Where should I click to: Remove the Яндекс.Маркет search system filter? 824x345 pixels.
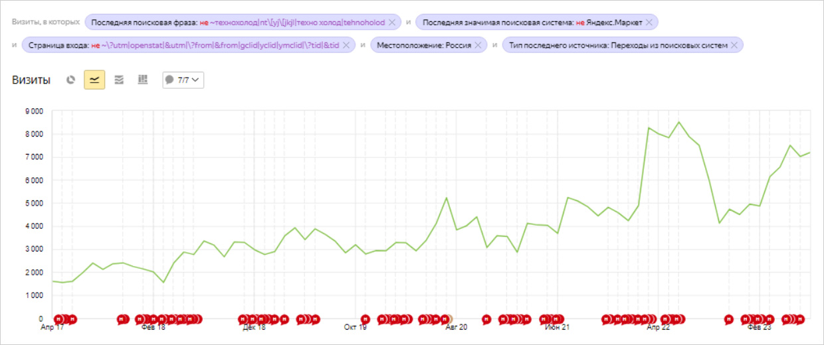649,23
